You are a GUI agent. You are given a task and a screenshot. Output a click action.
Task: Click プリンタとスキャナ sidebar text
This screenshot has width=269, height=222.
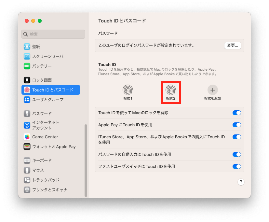point(50,190)
